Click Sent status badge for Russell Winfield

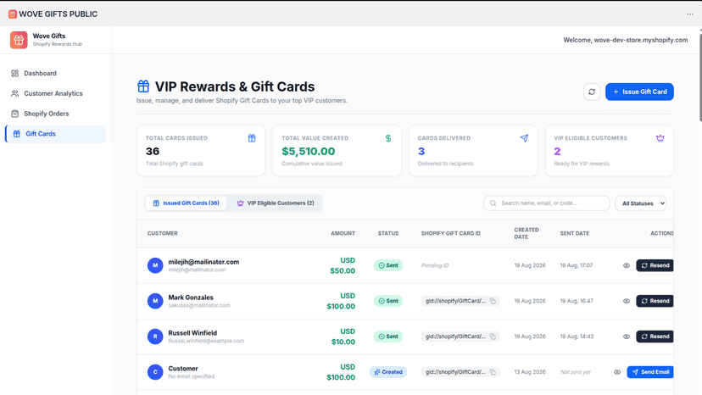tap(388, 337)
